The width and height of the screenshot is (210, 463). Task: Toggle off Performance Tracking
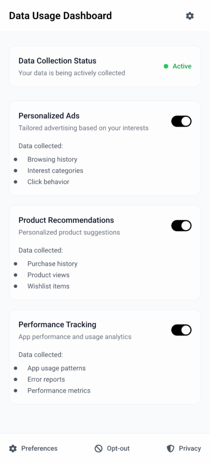click(182, 330)
